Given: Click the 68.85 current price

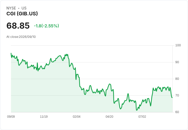Looking at the screenshot, I should tap(18, 26).
